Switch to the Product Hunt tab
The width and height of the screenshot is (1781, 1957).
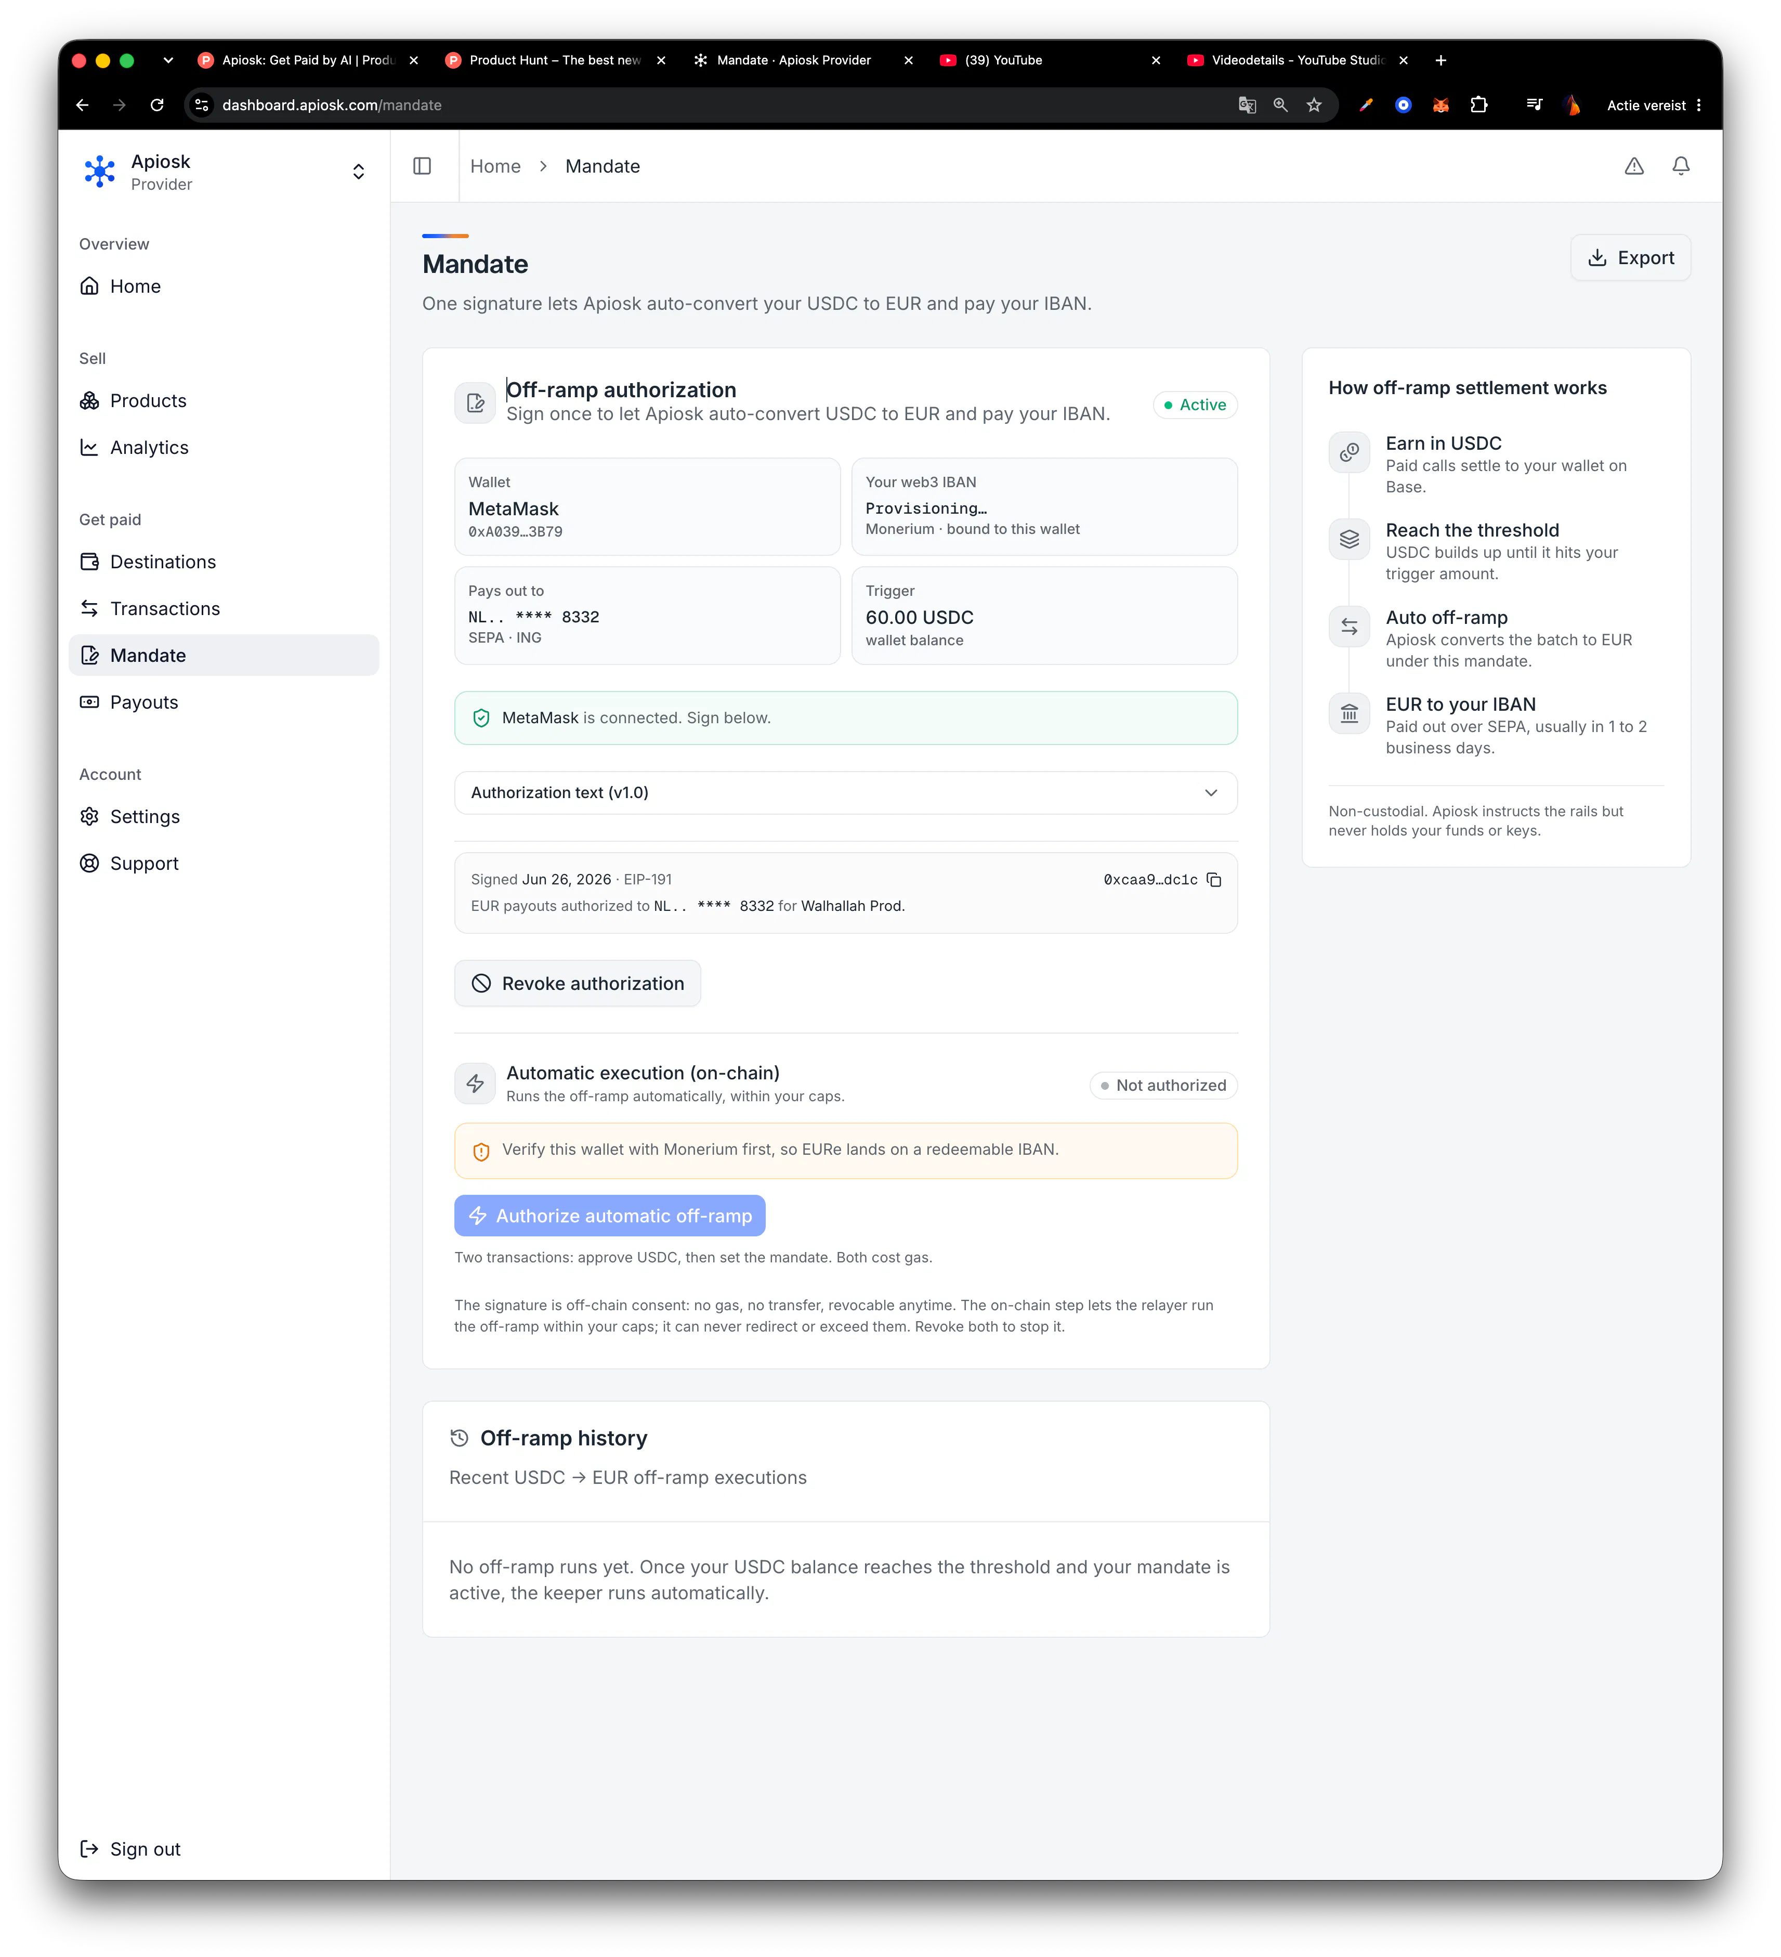point(555,60)
